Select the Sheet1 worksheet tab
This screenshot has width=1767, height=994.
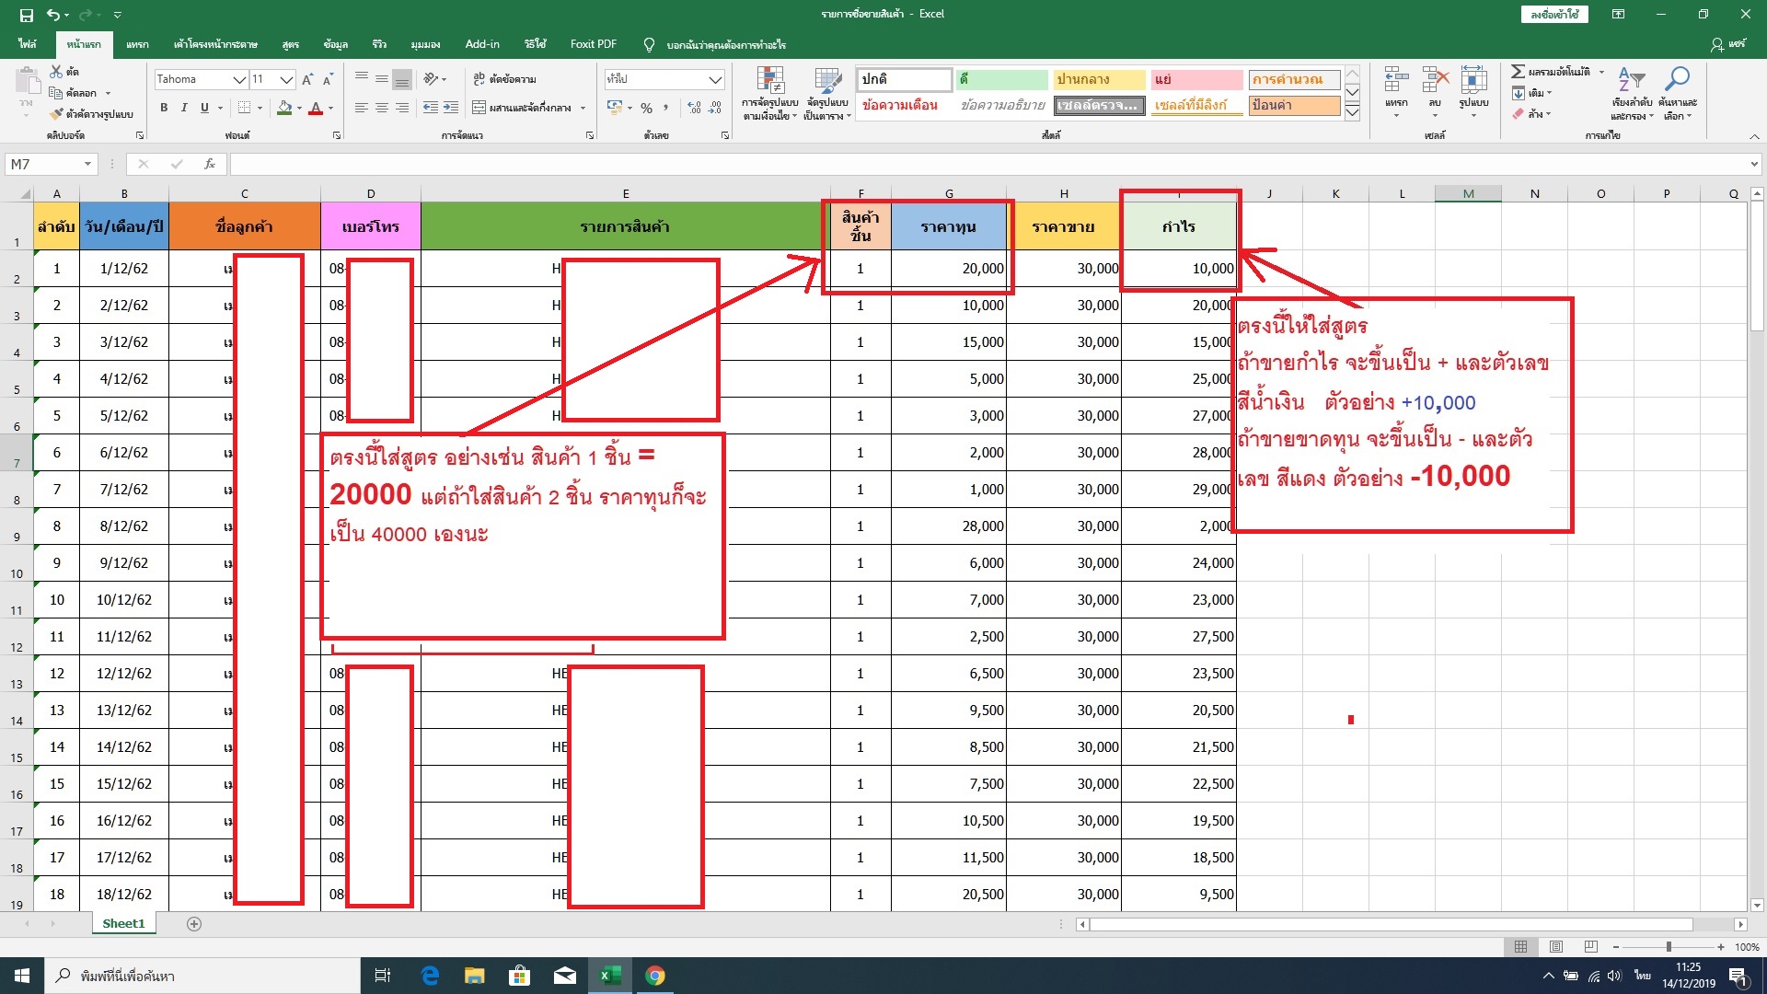(123, 923)
